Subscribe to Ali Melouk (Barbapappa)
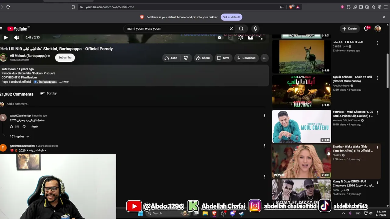390x219 pixels. tap(65, 57)
